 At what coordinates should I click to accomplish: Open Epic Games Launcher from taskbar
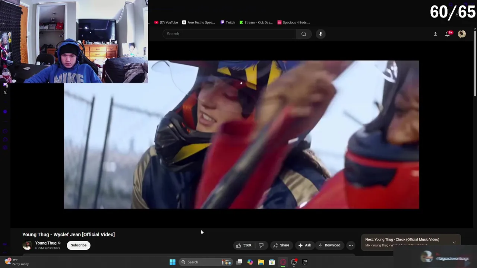(x=305, y=262)
